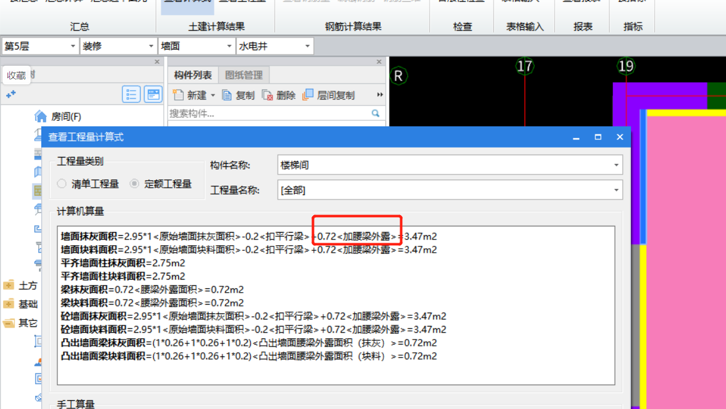Minimize the 查看工程量计算式 dialog
Screen dimensions: 726x409
point(576,137)
